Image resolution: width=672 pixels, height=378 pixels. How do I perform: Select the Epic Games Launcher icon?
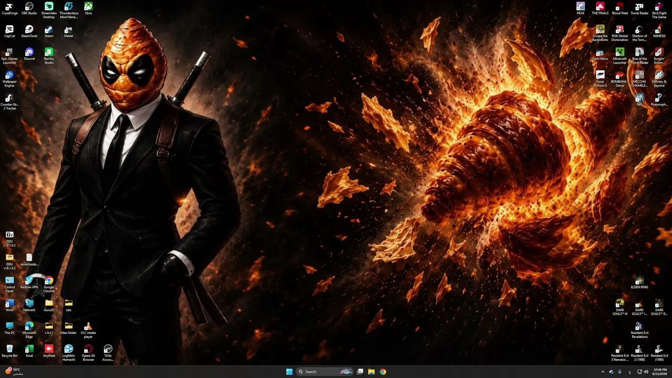(x=9, y=56)
